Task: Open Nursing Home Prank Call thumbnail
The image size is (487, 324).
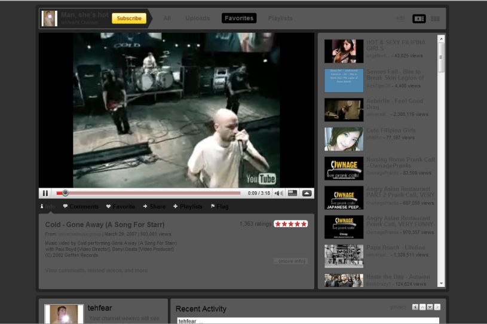Action: tap(344, 169)
